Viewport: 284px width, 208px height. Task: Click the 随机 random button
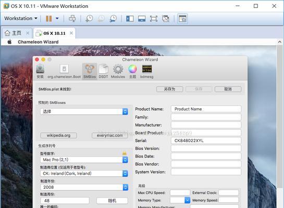[112, 201]
